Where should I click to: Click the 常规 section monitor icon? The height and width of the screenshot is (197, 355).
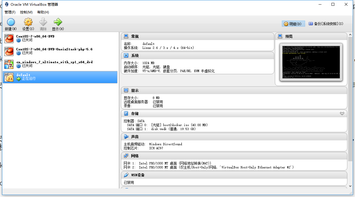click(x=126, y=36)
